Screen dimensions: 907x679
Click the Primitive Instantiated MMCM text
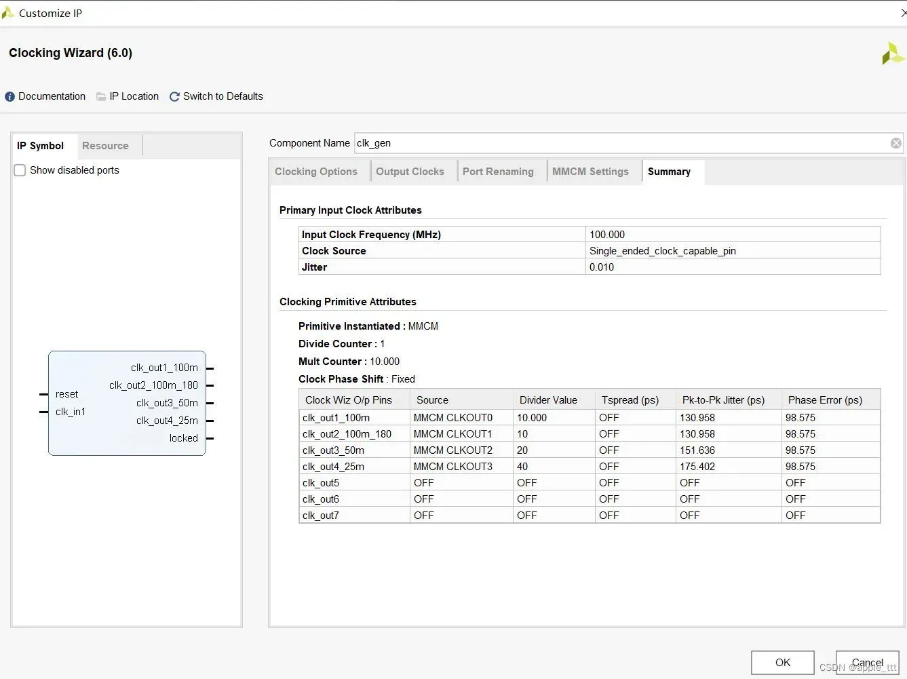[368, 326]
